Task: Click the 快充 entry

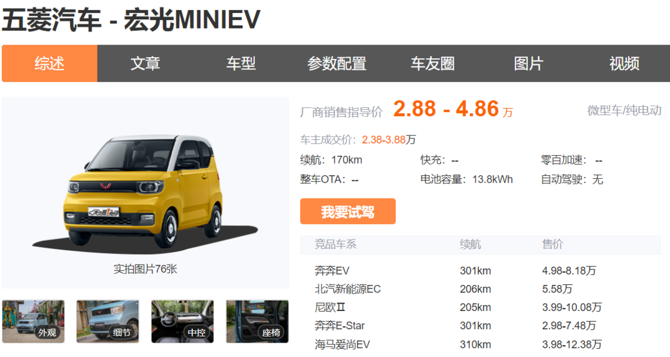Action: 439,160
